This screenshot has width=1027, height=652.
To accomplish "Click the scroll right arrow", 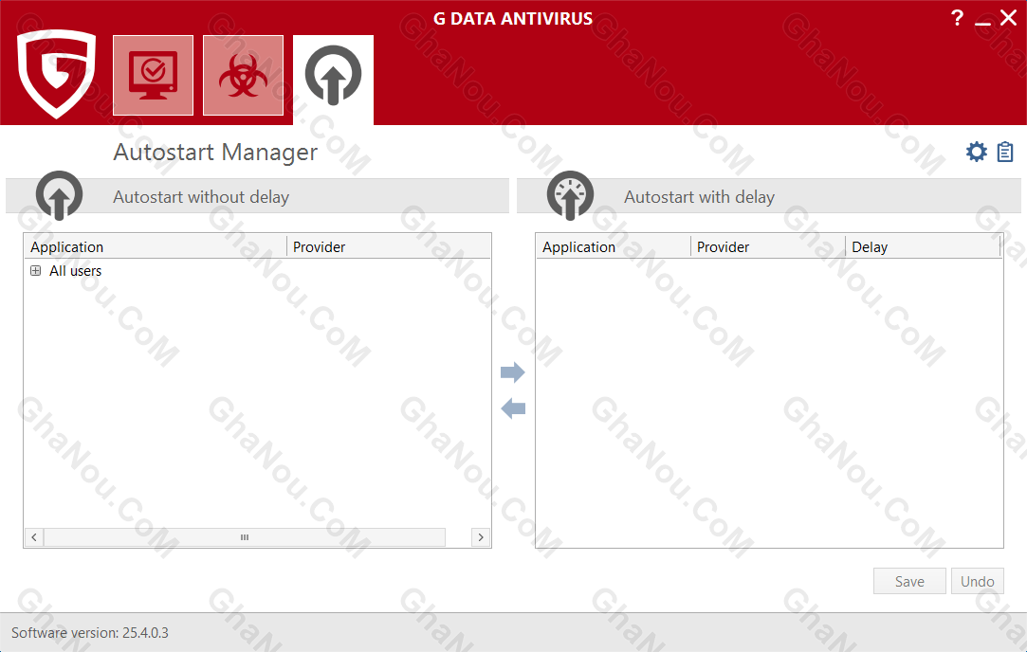I will (x=481, y=537).
